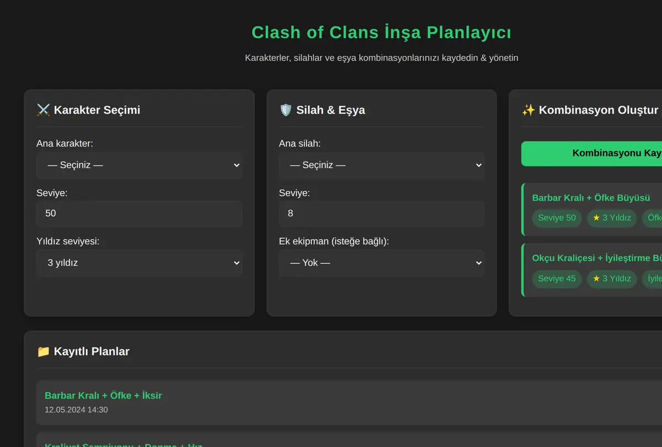
Task: Open the Ana silah dropdown
Action: point(382,165)
